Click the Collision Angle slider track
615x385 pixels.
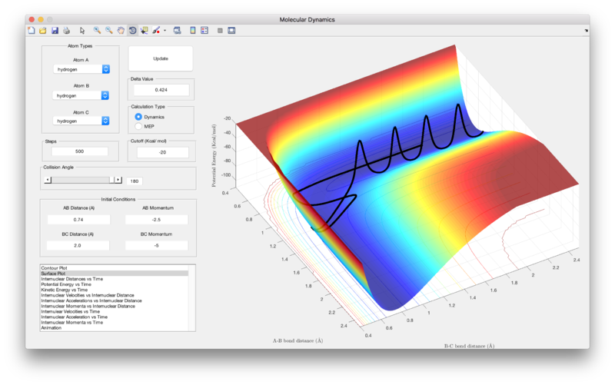(x=82, y=180)
